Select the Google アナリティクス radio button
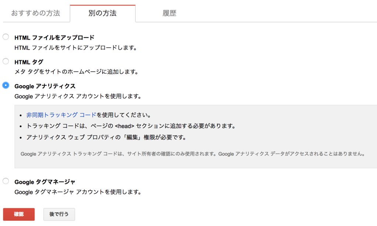 tap(6, 85)
